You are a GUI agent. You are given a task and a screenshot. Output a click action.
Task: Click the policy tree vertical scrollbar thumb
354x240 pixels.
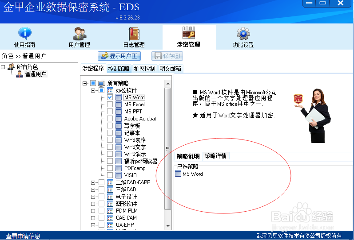click(x=168, y=149)
